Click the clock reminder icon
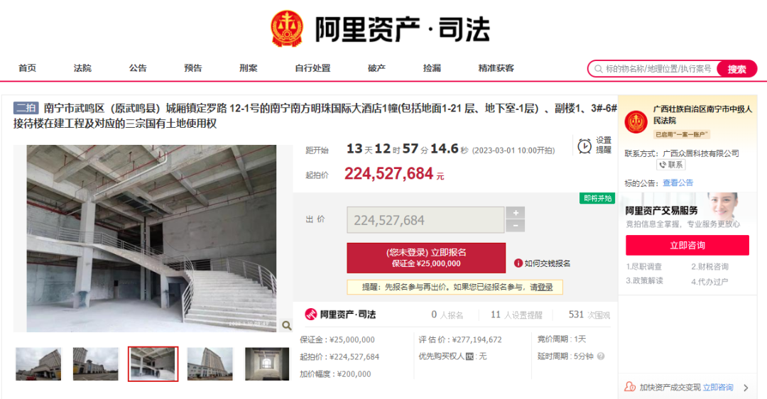767x399 pixels. [x=584, y=146]
